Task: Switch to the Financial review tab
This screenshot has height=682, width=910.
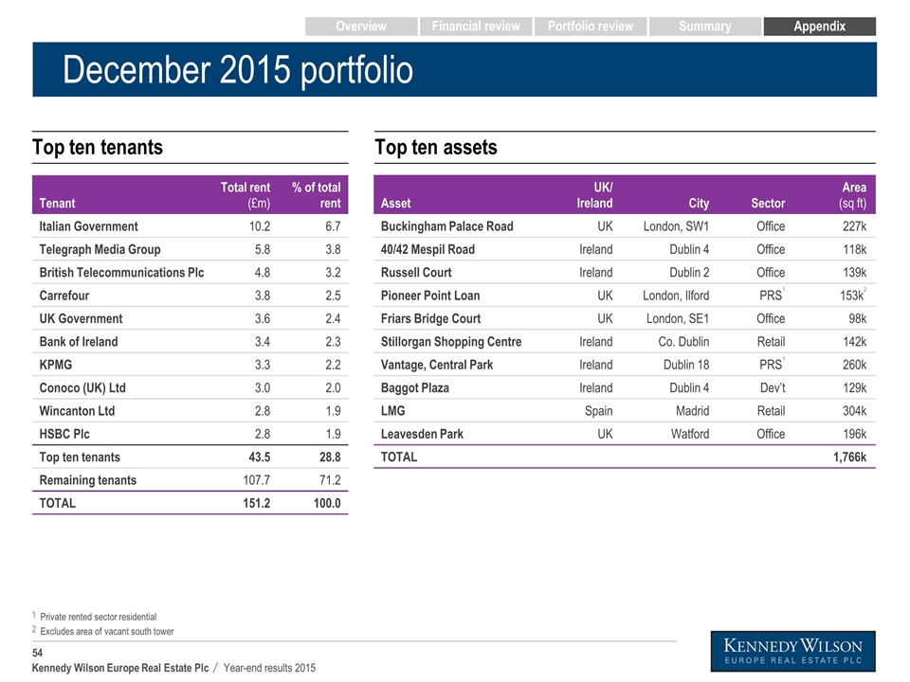Action: coord(475,27)
